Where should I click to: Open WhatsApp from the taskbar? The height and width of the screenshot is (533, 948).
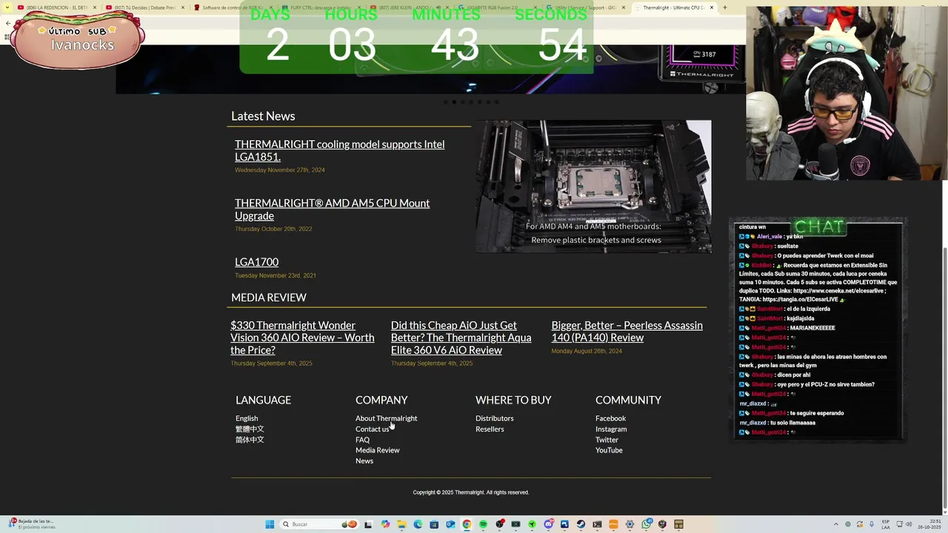(x=646, y=524)
